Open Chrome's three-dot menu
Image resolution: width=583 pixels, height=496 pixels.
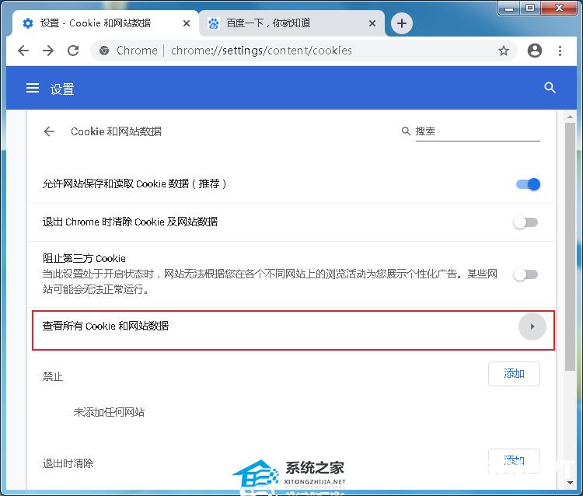click(560, 51)
